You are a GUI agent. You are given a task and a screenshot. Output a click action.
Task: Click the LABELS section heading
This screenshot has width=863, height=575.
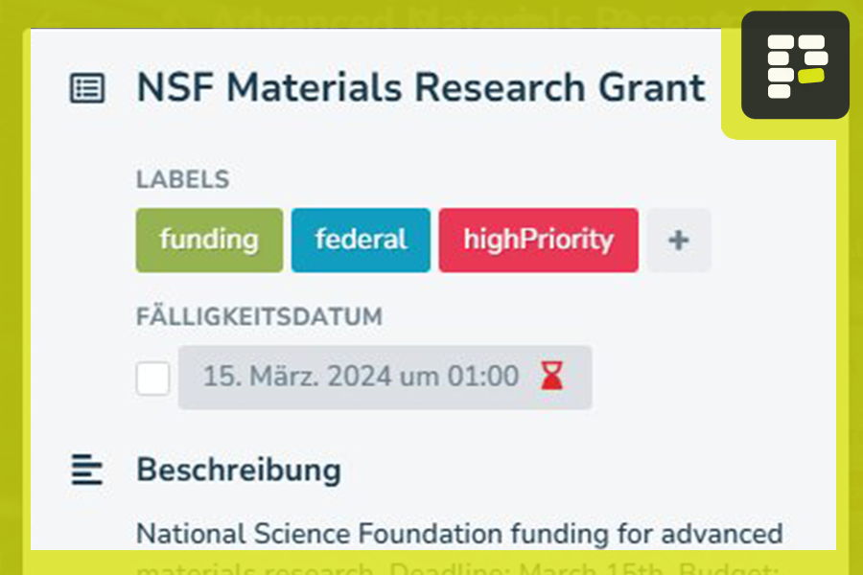tap(182, 179)
